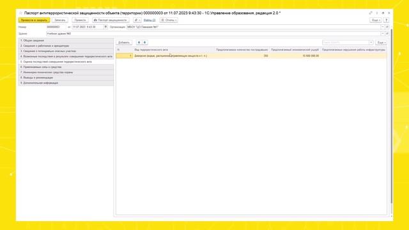Open section 7. Инженерно-технические средства охраны
The width and height of the screenshot is (409, 230).
[66, 72]
